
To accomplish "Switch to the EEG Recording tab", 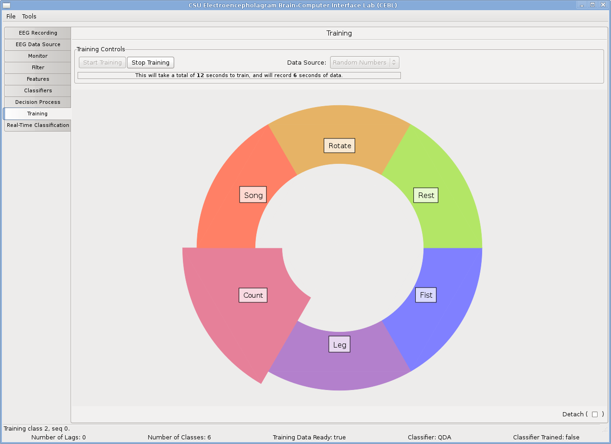I will coord(38,33).
